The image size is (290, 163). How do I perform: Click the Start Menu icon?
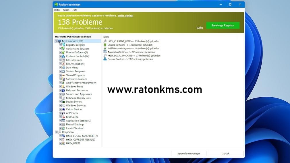[63, 68]
